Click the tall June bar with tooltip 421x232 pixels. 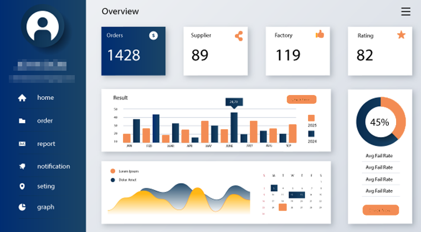234,128
